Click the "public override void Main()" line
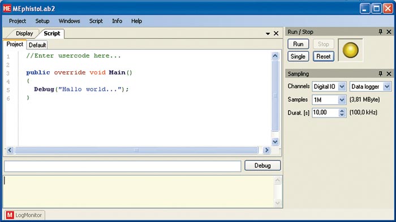Image resolution: width=396 pixels, height=222 pixels. (79, 72)
